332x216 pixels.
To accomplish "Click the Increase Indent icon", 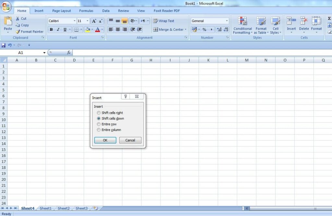I will click(x=139, y=29).
